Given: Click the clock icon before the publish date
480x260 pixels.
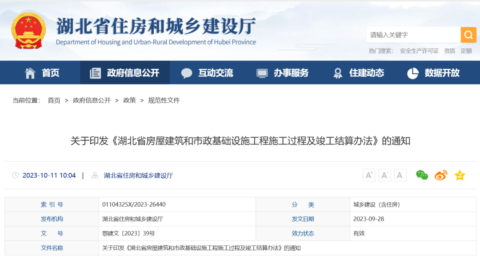Looking at the screenshot, I should click(x=16, y=175).
